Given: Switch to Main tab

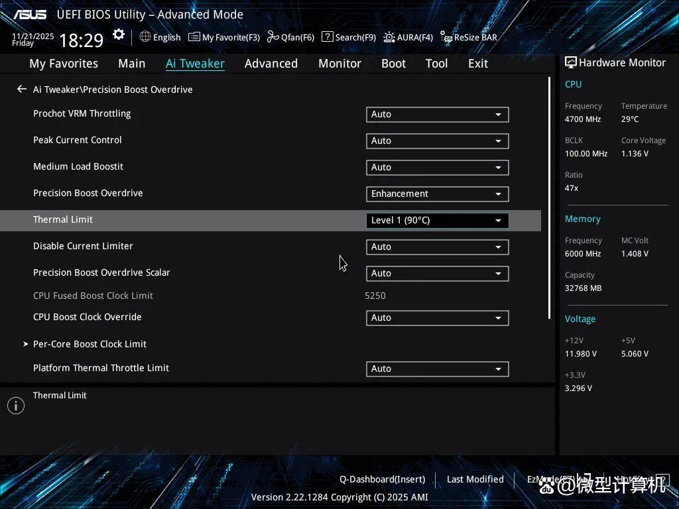Looking at the screenshot, I should [x=132, y=64].
